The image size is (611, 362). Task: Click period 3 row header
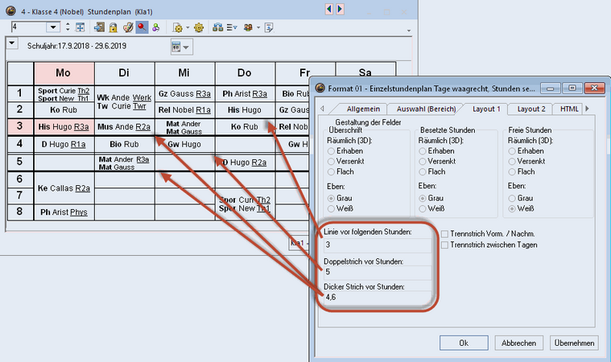pos(20,126)
